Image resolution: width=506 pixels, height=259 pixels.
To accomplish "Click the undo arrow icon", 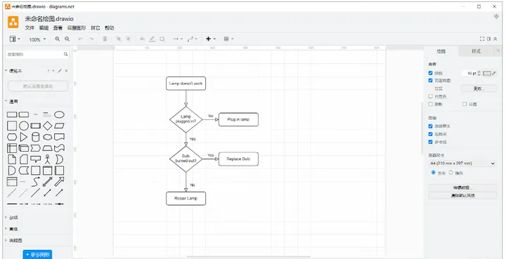I will 81,39.
